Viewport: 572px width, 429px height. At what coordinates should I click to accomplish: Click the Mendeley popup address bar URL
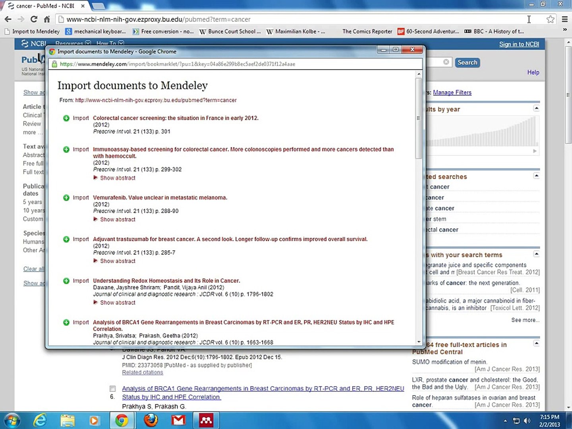(x=178, y=64)
